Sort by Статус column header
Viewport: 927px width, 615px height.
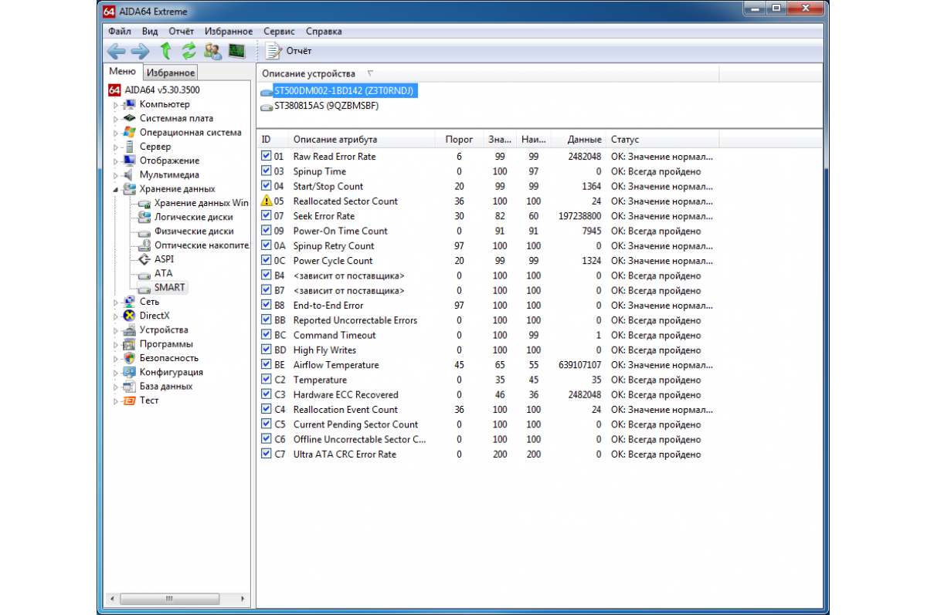(663, 140)
